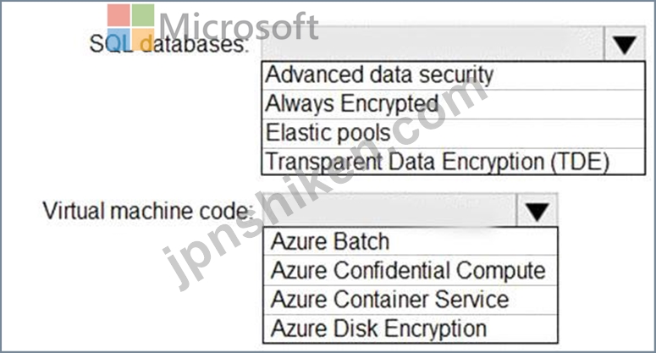Pick Transparent Data Encryption (TDE)
This screenshot has height=353, width=656.
coord(453,162)
